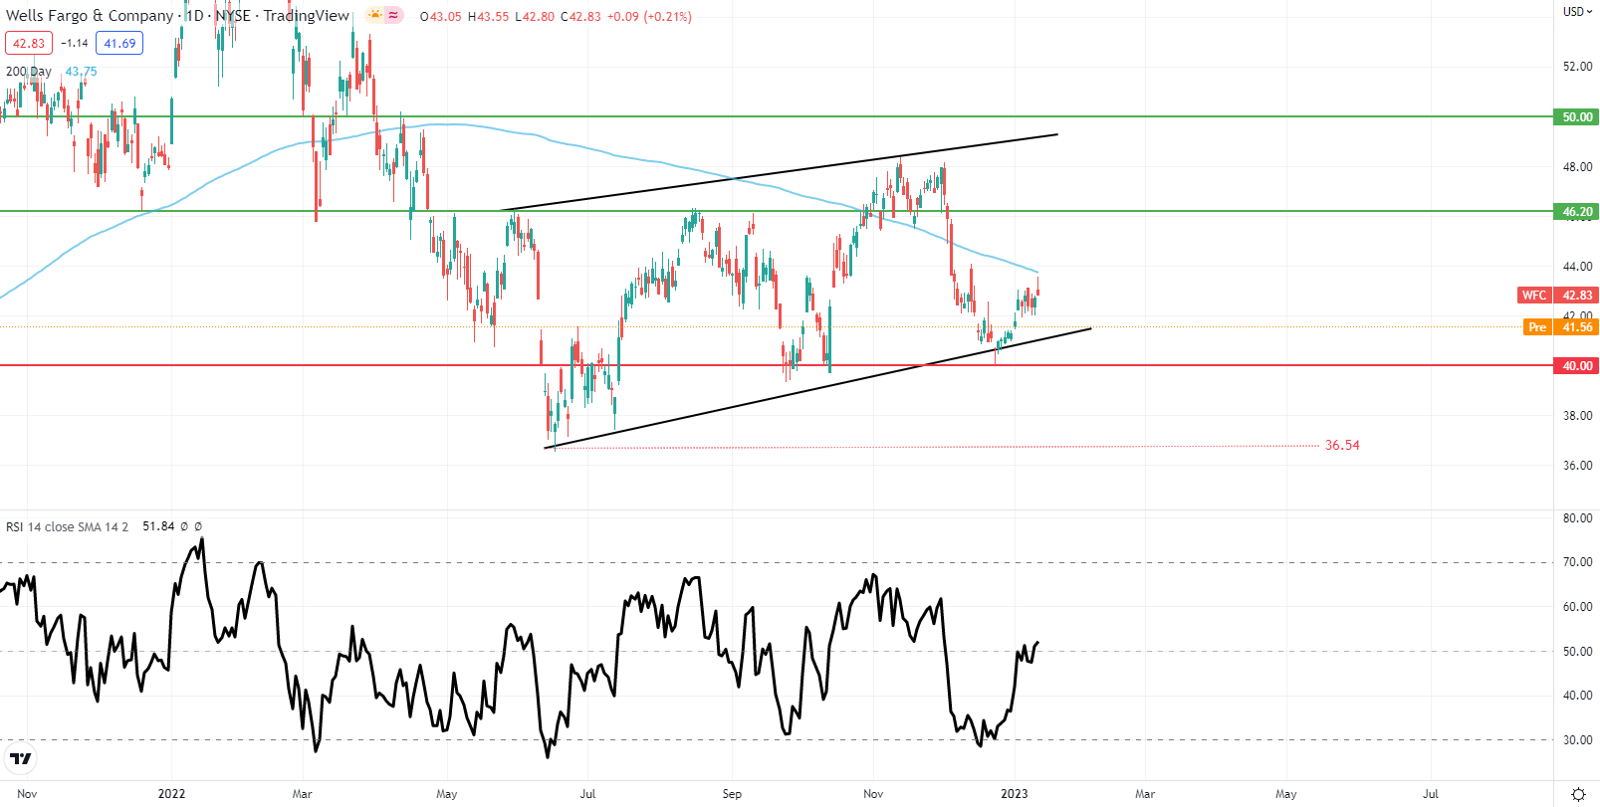Click the 200 Day value 43.75
The height and width of the screenshot is (807, 1600).
(81, 72)
